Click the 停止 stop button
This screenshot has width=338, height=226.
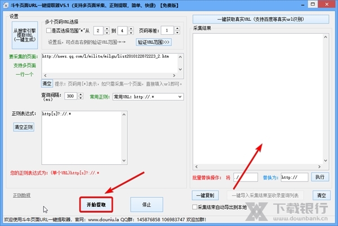tap(146, 205)
